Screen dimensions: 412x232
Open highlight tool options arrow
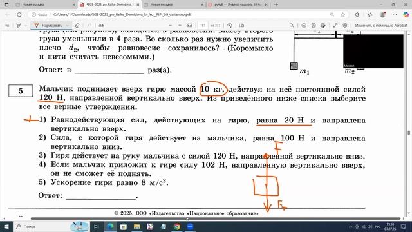[x=26, y=26]
